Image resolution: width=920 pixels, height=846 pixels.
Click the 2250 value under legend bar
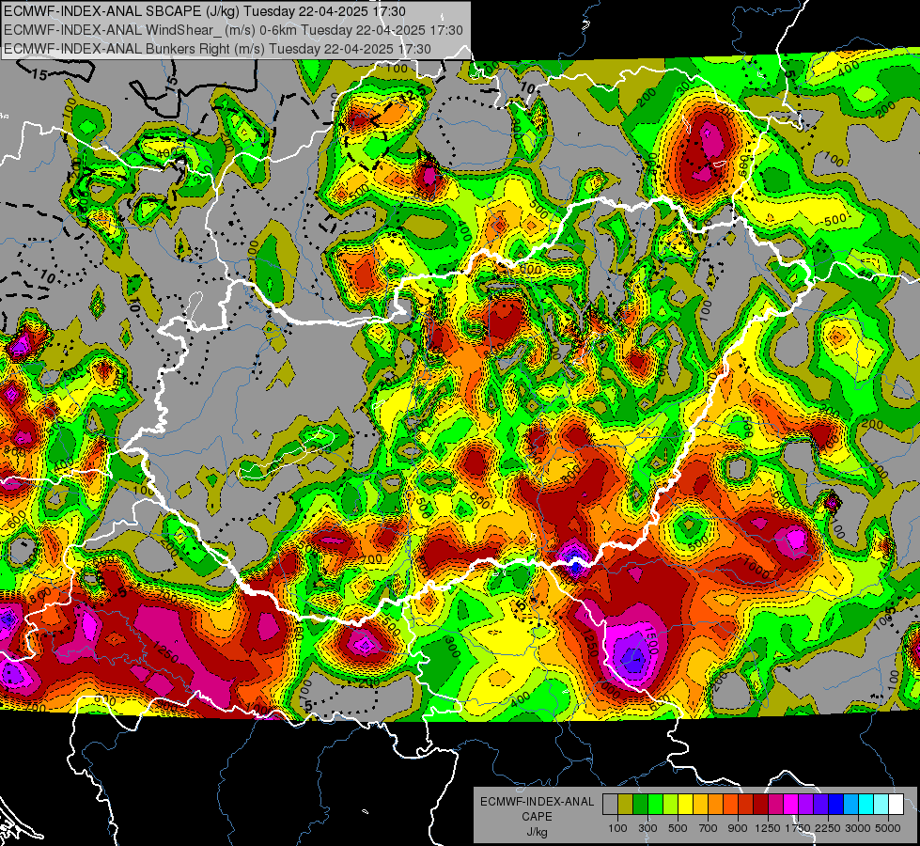(828, 828)
